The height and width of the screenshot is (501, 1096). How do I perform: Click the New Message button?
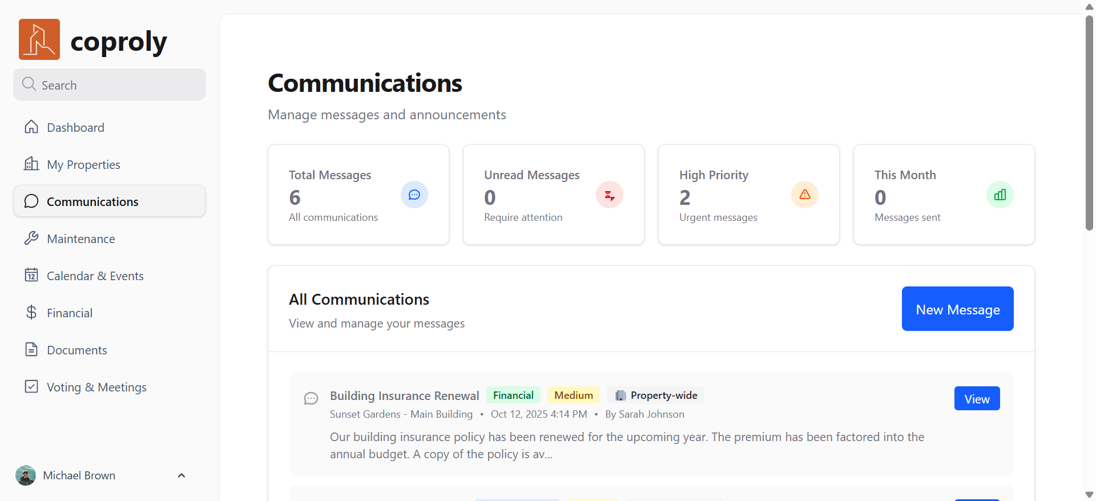pos(957,309)
